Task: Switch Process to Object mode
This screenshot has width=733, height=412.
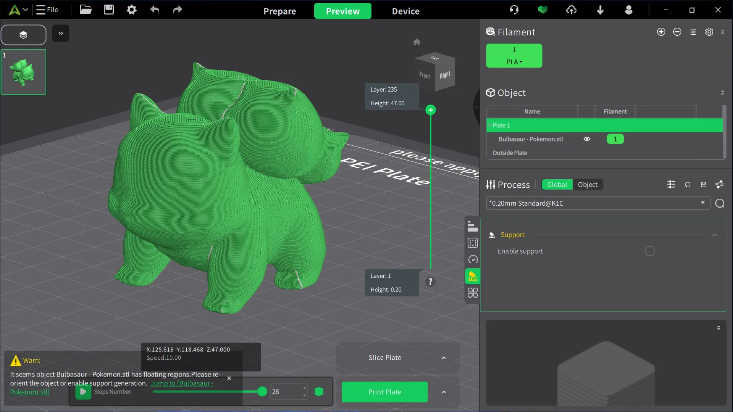Action: 588,185
